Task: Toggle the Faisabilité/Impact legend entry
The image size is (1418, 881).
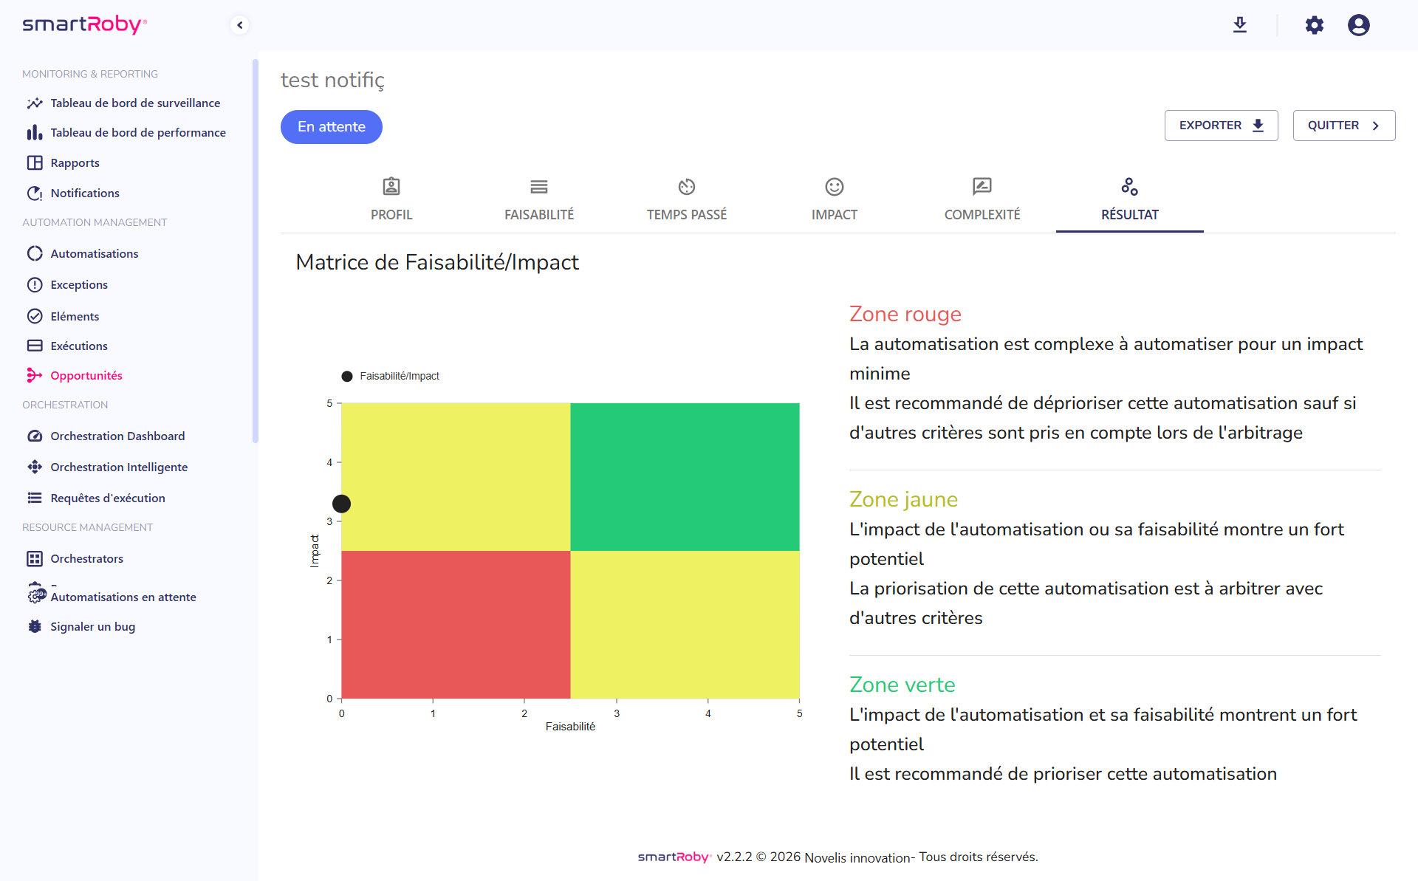Action: (391, 376)
